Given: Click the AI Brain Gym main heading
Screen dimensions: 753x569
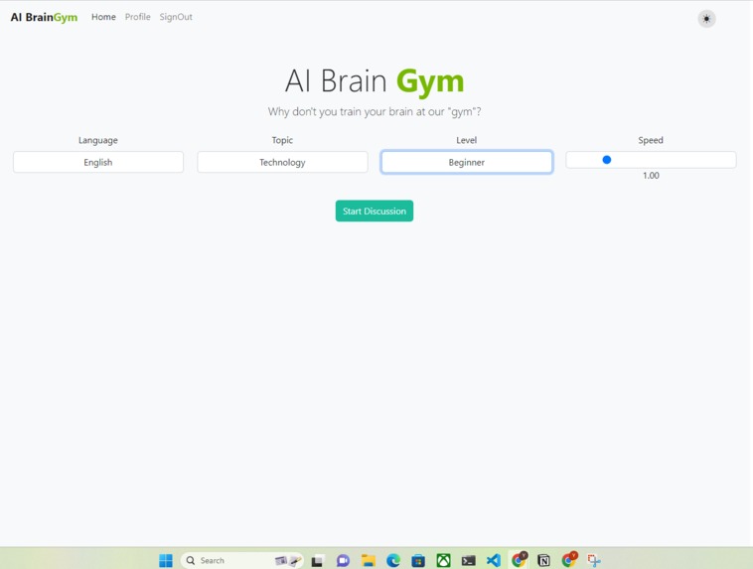Looking at the screenshot, I should 375,80.
